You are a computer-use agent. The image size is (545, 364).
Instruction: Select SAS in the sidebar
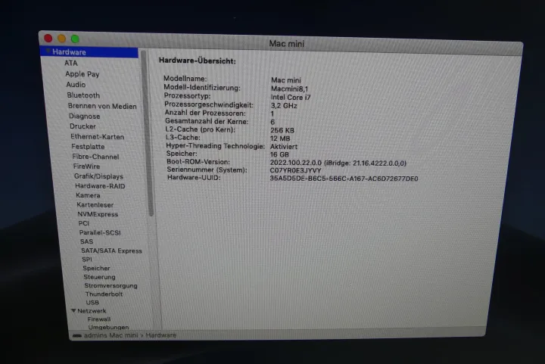coord(86,241)
